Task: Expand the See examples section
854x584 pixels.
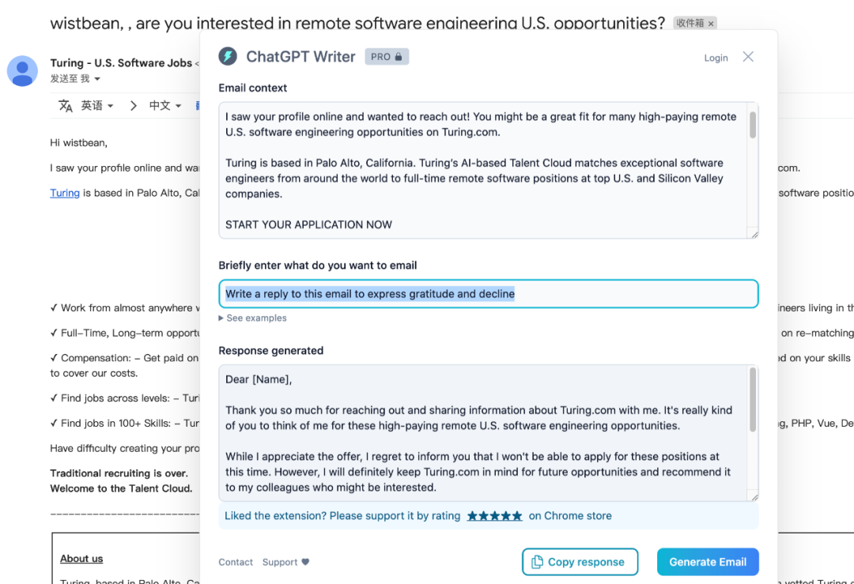Action: (252, 318)
